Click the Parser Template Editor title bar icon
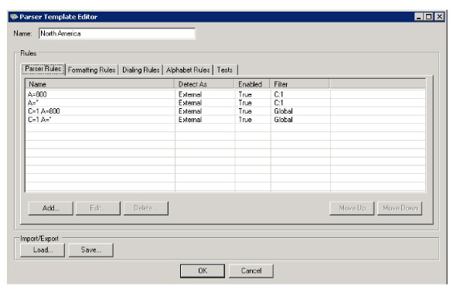This screenshot has width=450, height=293. (14, 17)
